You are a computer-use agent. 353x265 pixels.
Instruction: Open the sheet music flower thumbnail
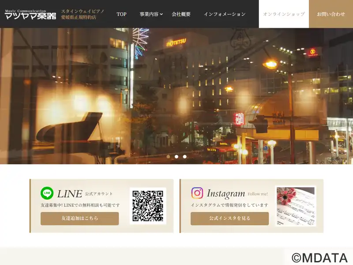[x=296, y=206]
